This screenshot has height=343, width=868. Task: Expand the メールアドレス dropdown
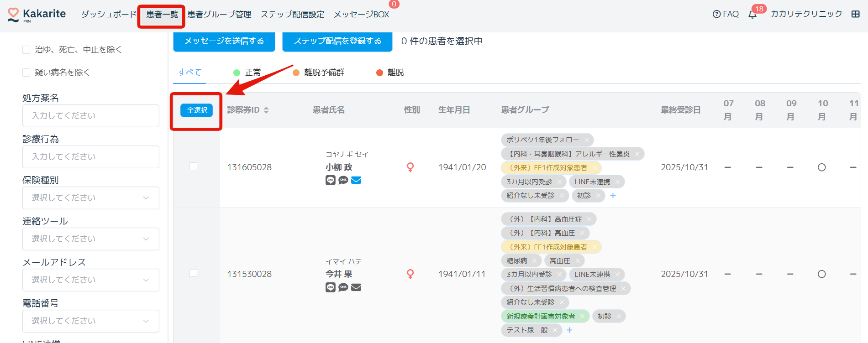pyautogui.click(x=90, y=280)
